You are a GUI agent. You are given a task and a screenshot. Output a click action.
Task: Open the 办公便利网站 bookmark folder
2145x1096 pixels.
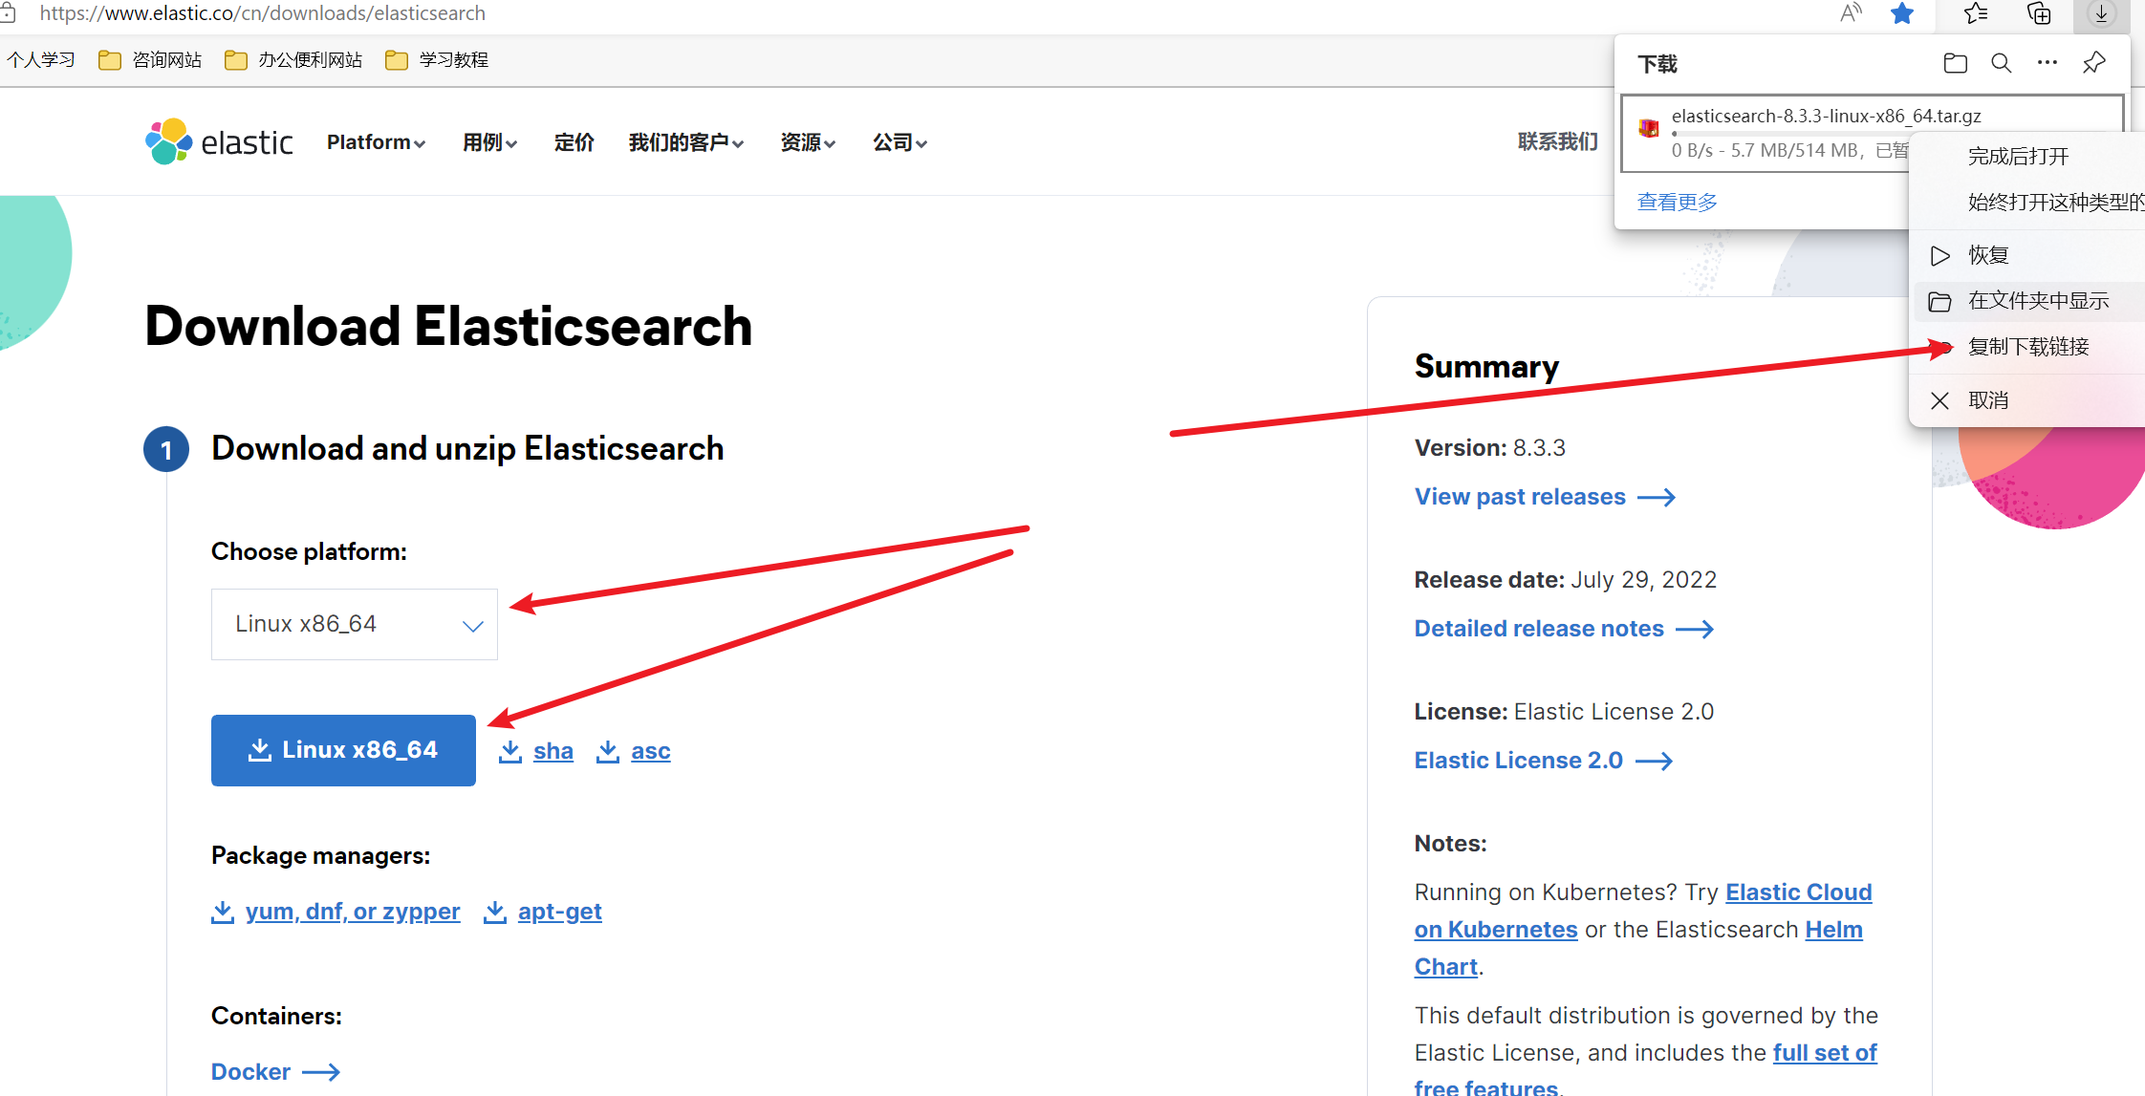tap(293, 60)
